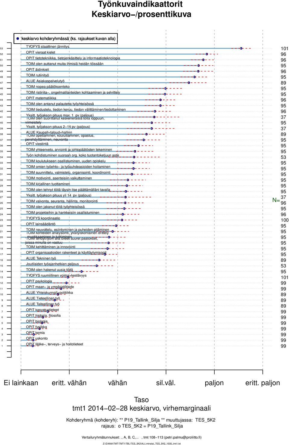Click "OPIT tietotekniikka, tietojenkäsittely ja informaatioteknologia"
The image size is (289, 445).
click(x=73, y=58)
